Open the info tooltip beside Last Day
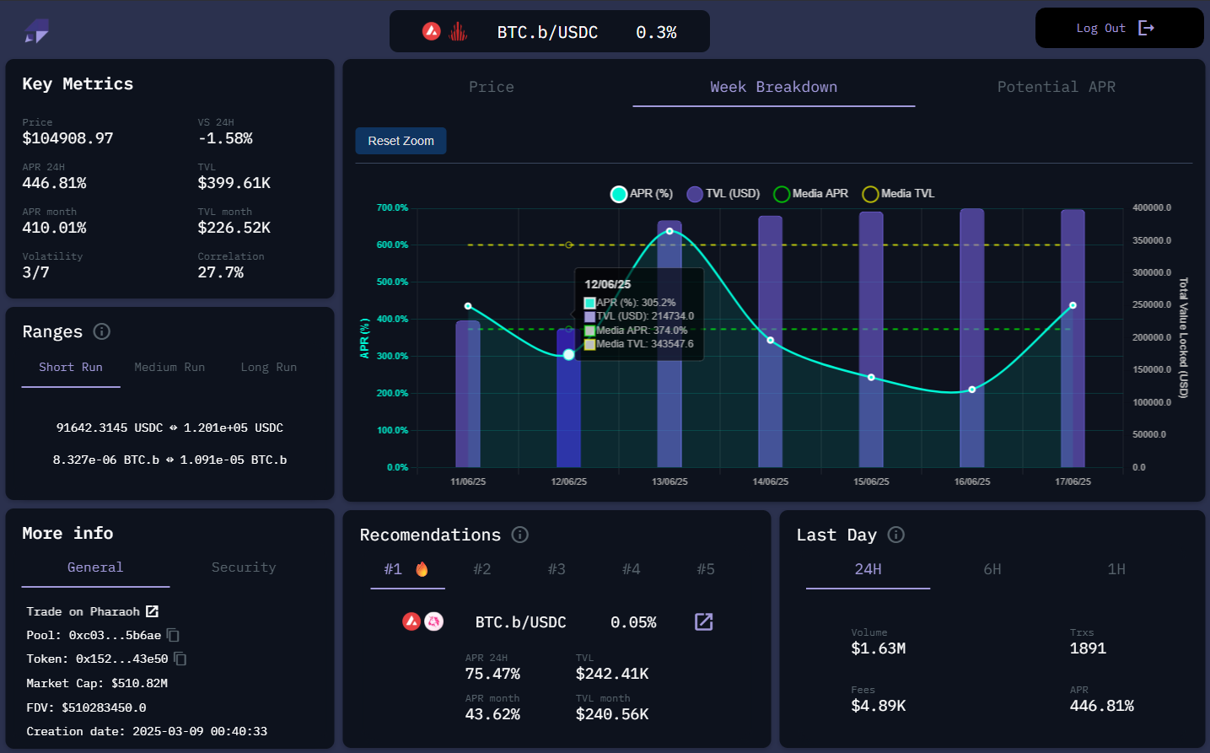Image resolution: width=1210 pixels, height=753 pixels. 895,535
